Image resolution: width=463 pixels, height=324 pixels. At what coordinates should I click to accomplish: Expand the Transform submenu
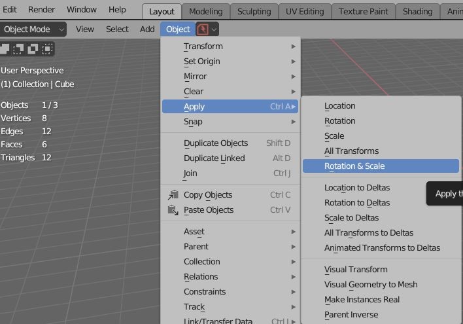[x=230, y=46]
